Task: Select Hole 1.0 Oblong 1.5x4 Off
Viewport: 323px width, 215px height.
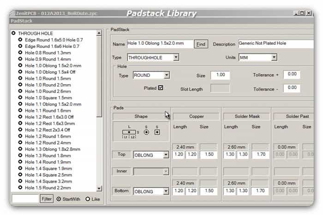Action: [50, 72]
